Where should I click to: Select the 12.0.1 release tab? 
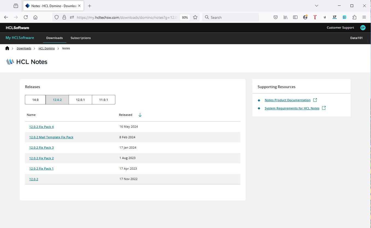[80, 100]
